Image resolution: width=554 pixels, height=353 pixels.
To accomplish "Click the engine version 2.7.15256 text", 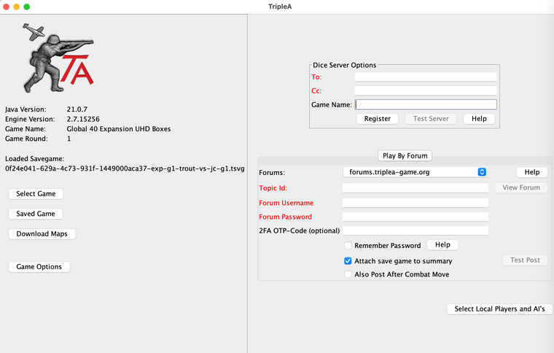I will point(83,119).
